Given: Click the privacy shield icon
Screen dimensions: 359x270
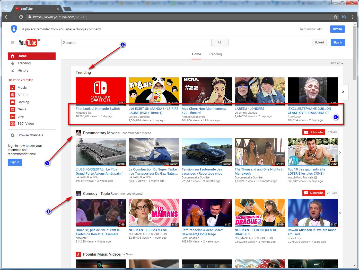Looking at the screenshot, I should tap(14, 29).
